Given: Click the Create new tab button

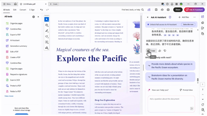Looking at the screenshot, I should point(54,4).
